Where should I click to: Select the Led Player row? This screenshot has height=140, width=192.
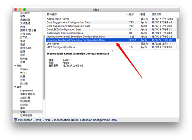pos(111,44)
